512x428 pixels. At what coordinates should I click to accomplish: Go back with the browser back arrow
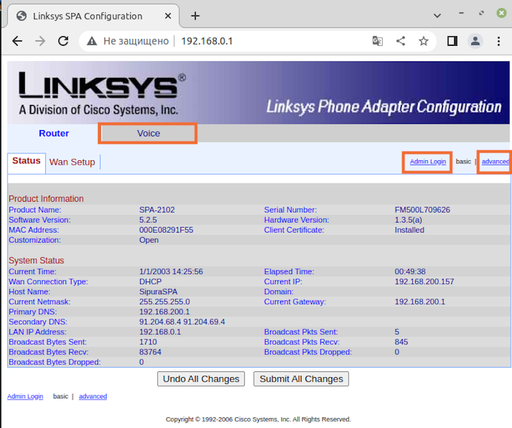(17, 41)
